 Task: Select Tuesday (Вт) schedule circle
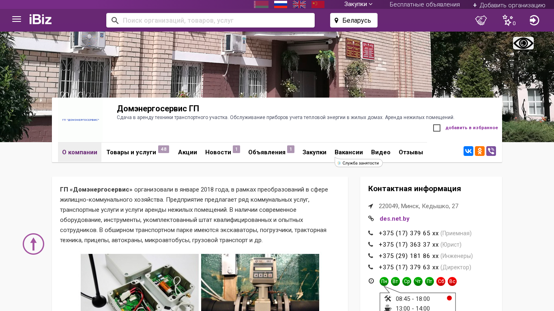pos(395,281)
